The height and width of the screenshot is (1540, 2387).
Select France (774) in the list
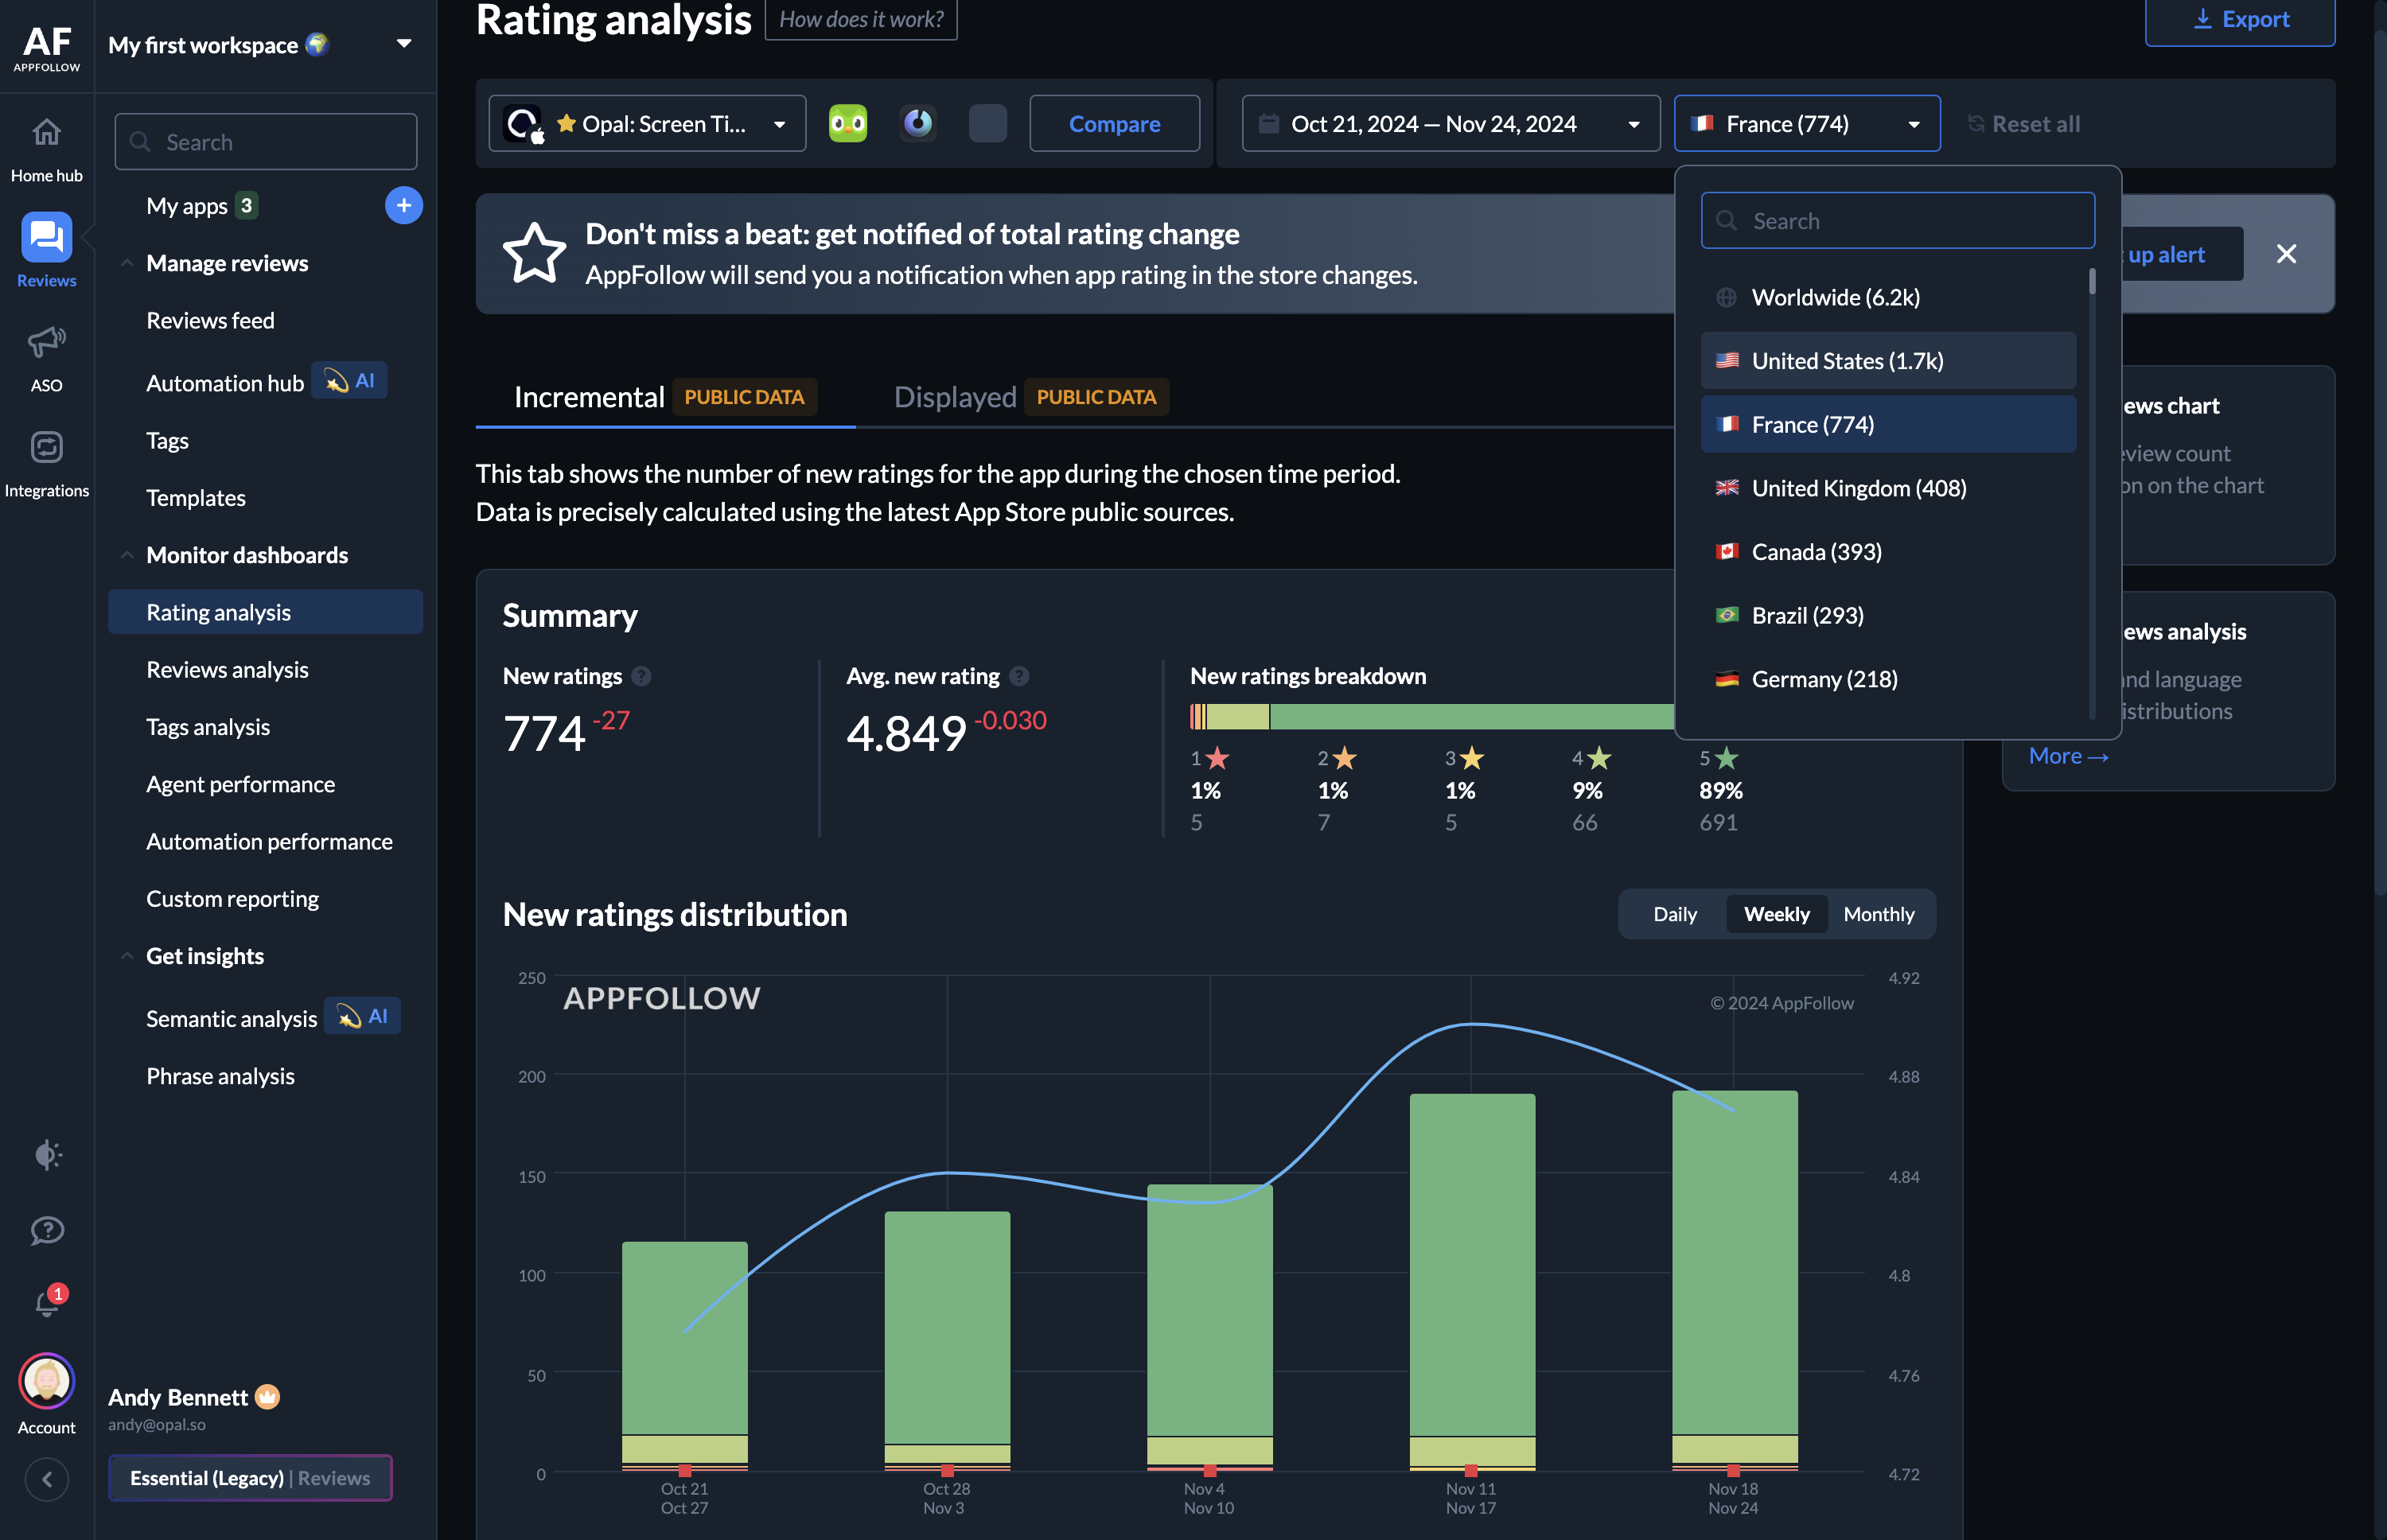1887,424
